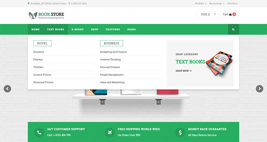267x142 pixels.
Task: Click the green TEXT BOOKS banner title
Action: 190,62
